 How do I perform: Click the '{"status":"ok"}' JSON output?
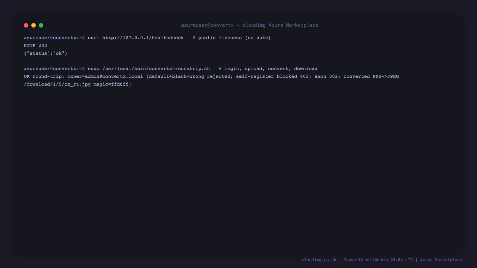(45, 53)
